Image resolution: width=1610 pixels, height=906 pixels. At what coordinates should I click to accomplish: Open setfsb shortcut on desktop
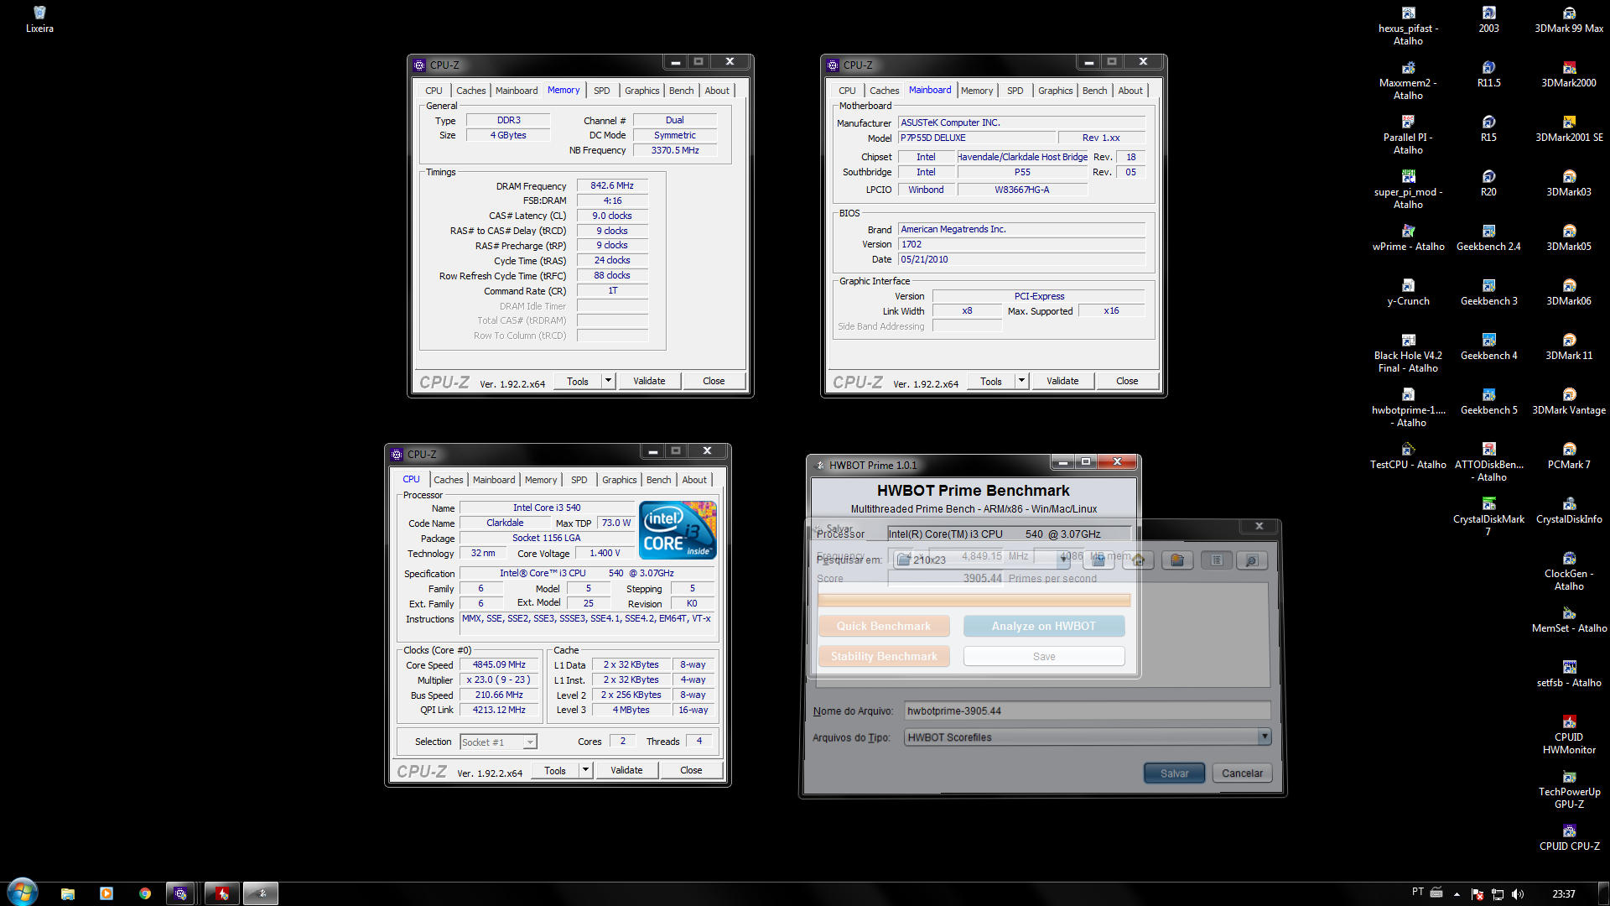coord(1569,674)
